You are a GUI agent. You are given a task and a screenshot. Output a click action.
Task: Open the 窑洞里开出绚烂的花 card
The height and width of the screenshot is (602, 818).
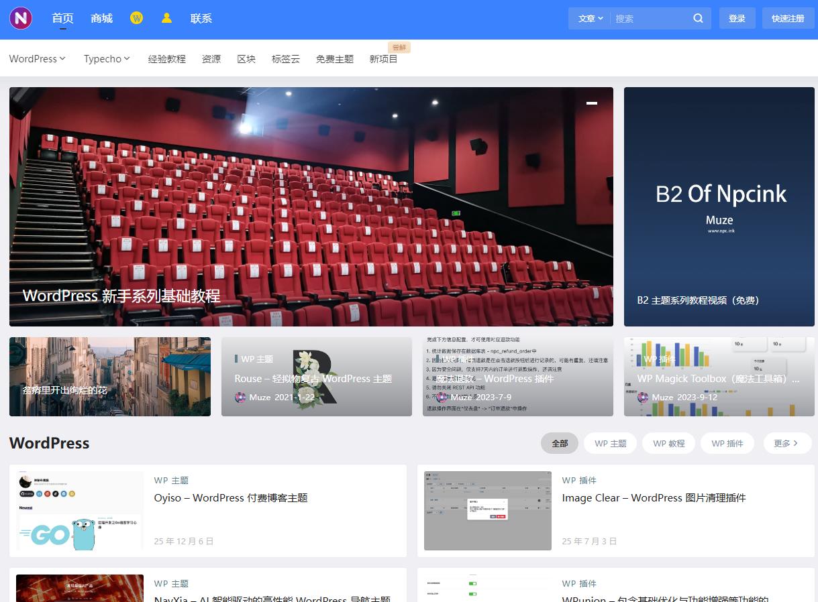(x=110, y=377)
